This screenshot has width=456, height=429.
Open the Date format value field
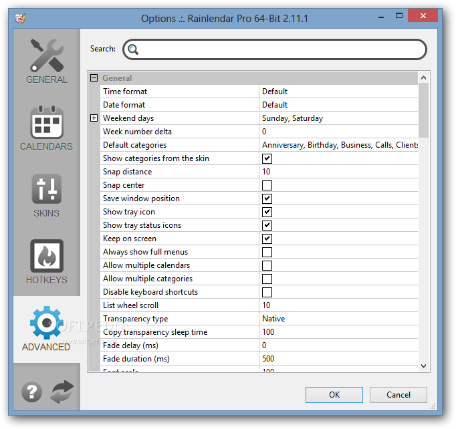[x=338, y=105]
